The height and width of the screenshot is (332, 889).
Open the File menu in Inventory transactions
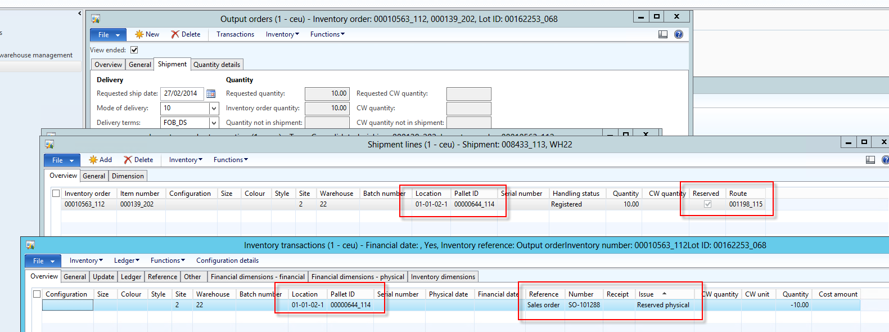click(x=43, y=261)
